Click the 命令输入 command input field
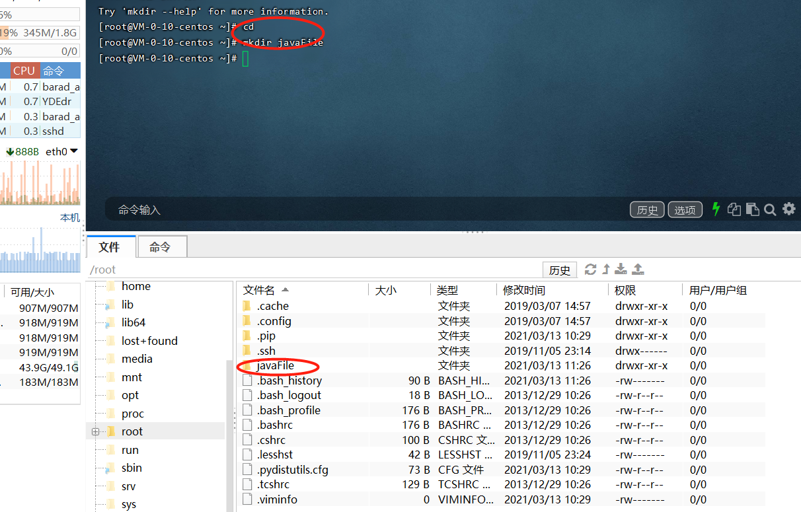 [363, 210]
